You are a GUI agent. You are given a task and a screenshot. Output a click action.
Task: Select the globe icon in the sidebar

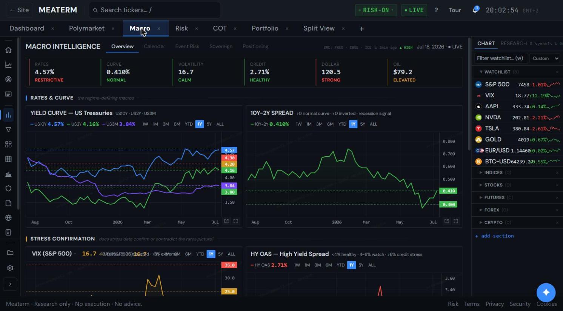8,218
